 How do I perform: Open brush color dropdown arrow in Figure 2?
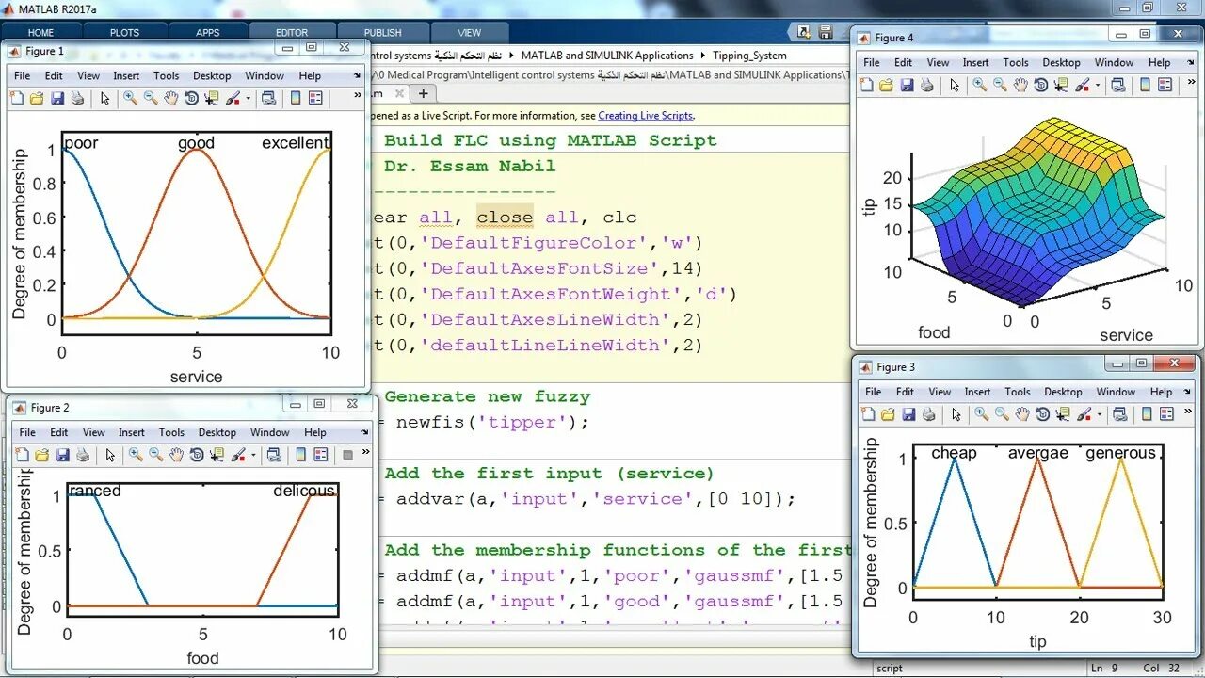click(253, 456)
